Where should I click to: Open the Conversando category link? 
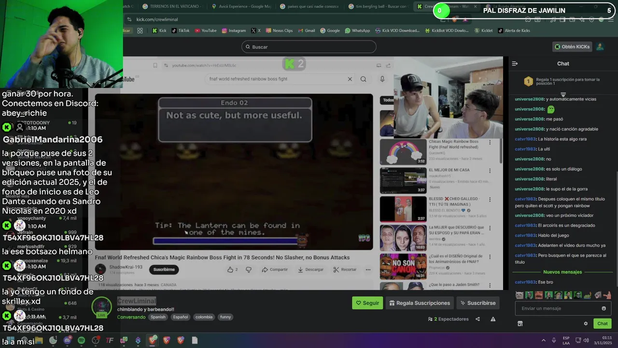[131, 317]
